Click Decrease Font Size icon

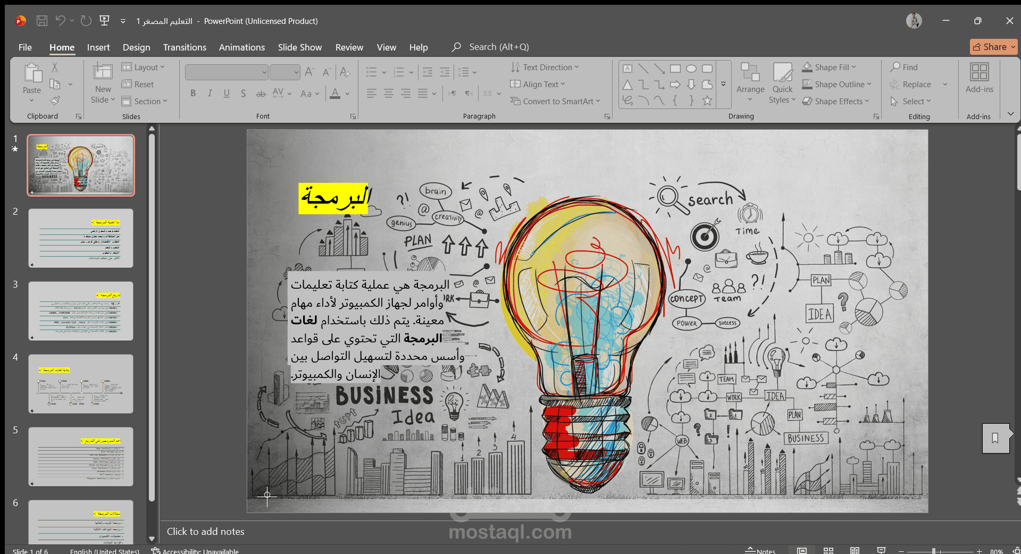tap(327, 72)
